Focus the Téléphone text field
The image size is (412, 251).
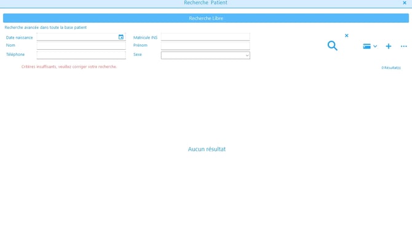(81, 55)
